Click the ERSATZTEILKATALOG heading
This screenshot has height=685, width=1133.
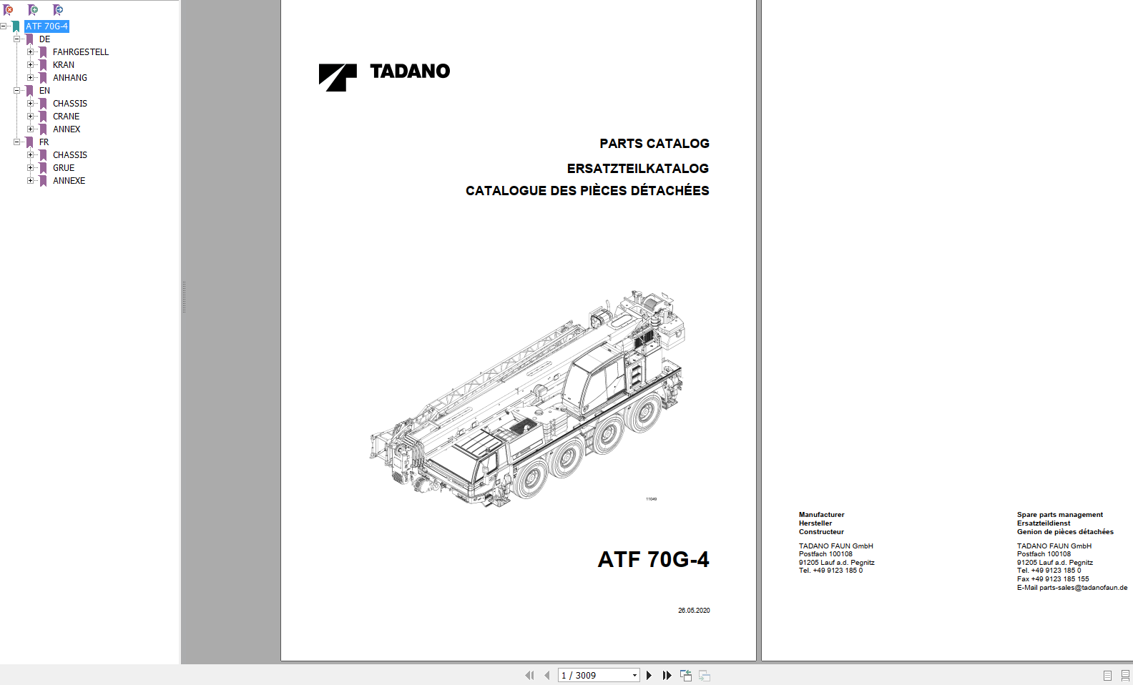click(638, 169)
